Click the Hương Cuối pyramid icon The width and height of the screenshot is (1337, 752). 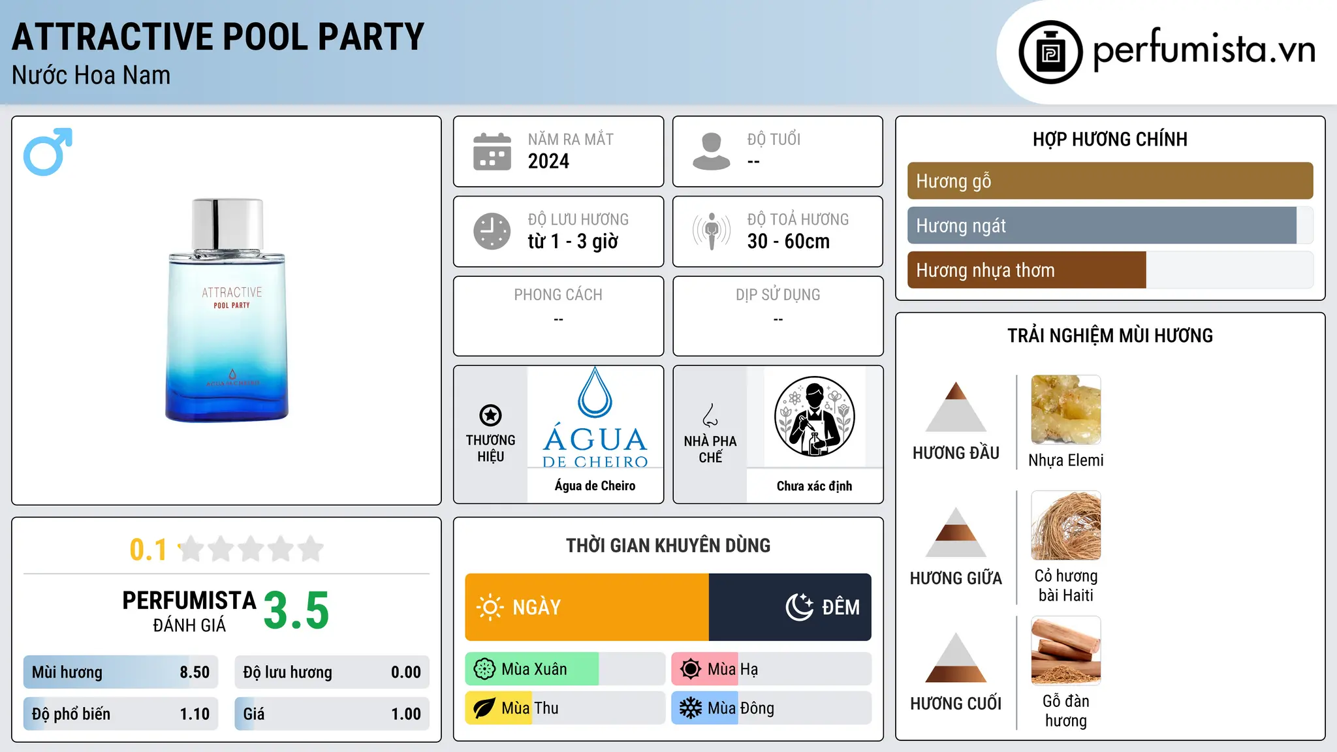click(x=956, y=657)
